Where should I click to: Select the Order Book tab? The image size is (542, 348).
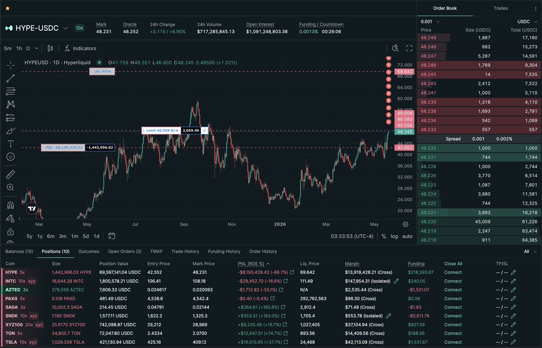pos(445,8)
